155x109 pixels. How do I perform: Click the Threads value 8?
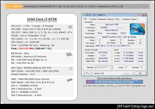tap(142, 67)
